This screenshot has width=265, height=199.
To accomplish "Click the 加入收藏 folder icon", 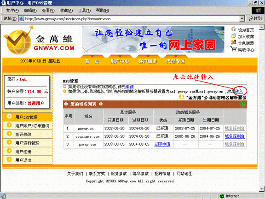I will point(233,36).
